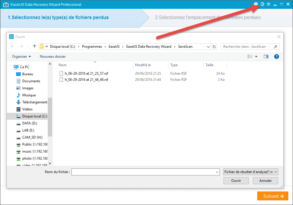Click EaseUS Data Recovery Wizard breadcrumb
Image resolution: width=293 pixels, height=205 pixels.
point(149,47)
